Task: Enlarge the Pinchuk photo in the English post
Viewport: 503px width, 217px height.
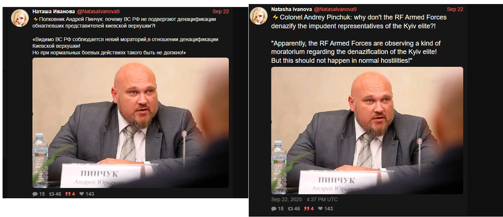Action: 367,130
